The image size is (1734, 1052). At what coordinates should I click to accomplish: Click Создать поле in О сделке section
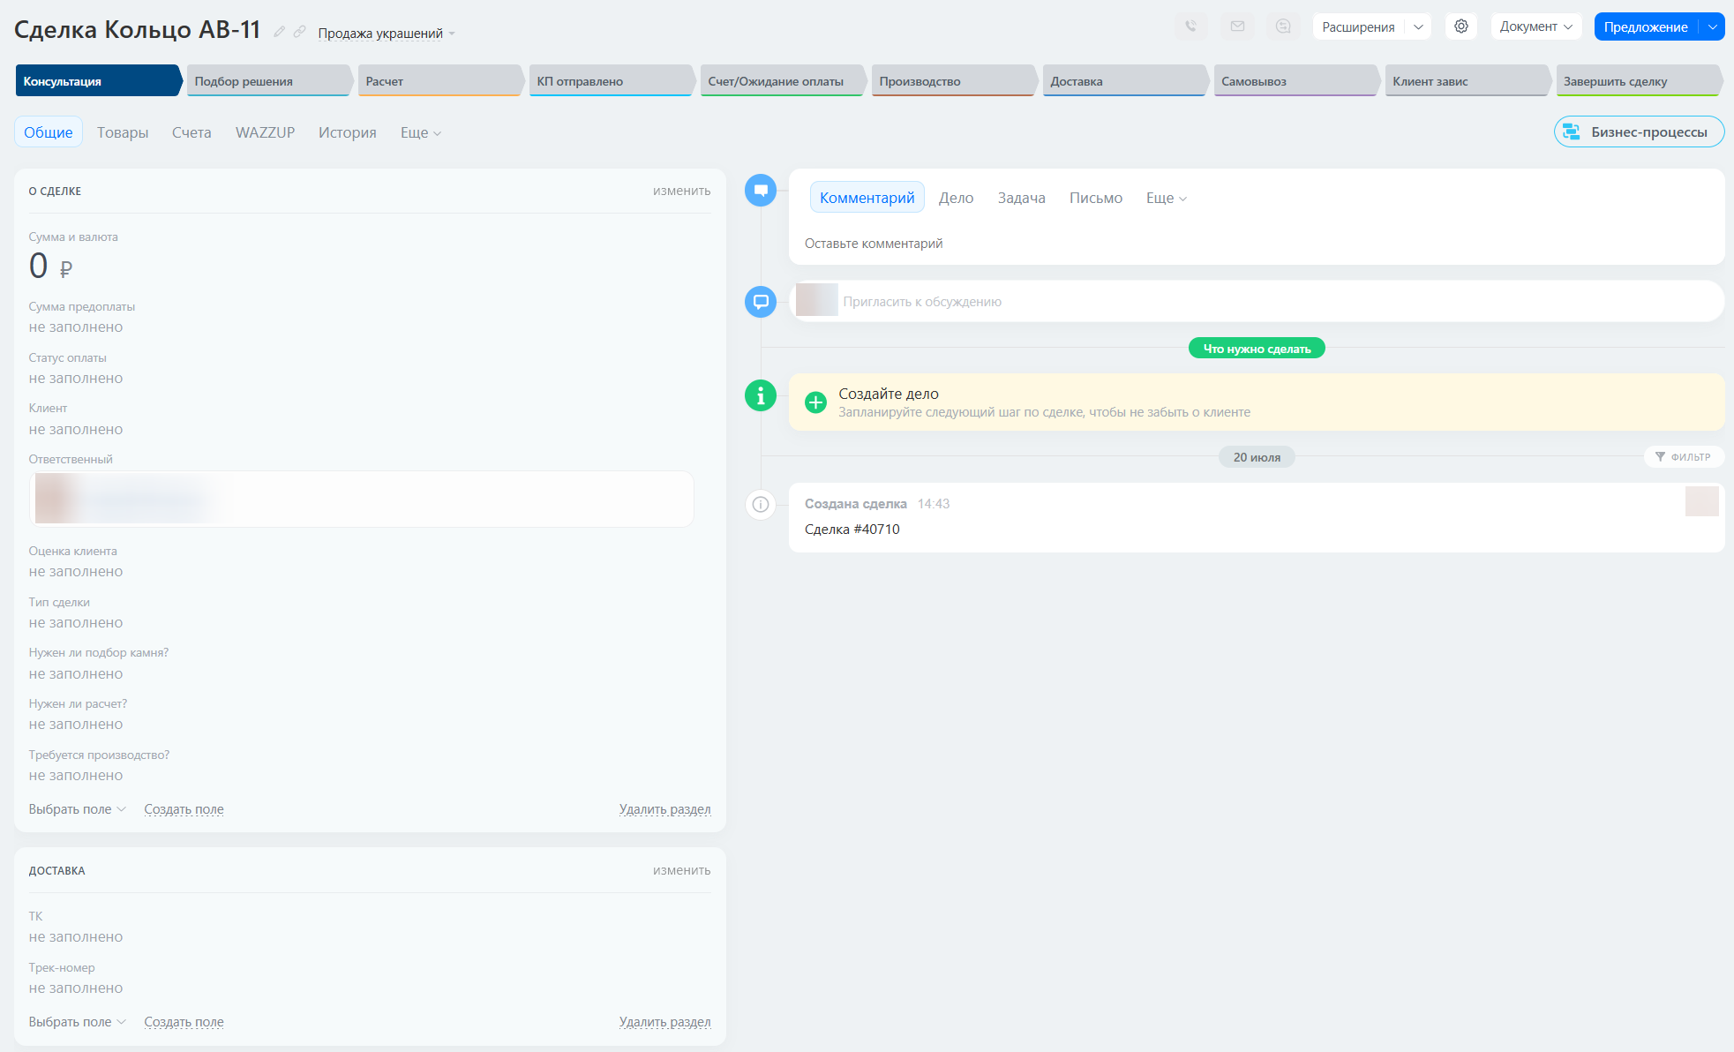click(184, 809)
